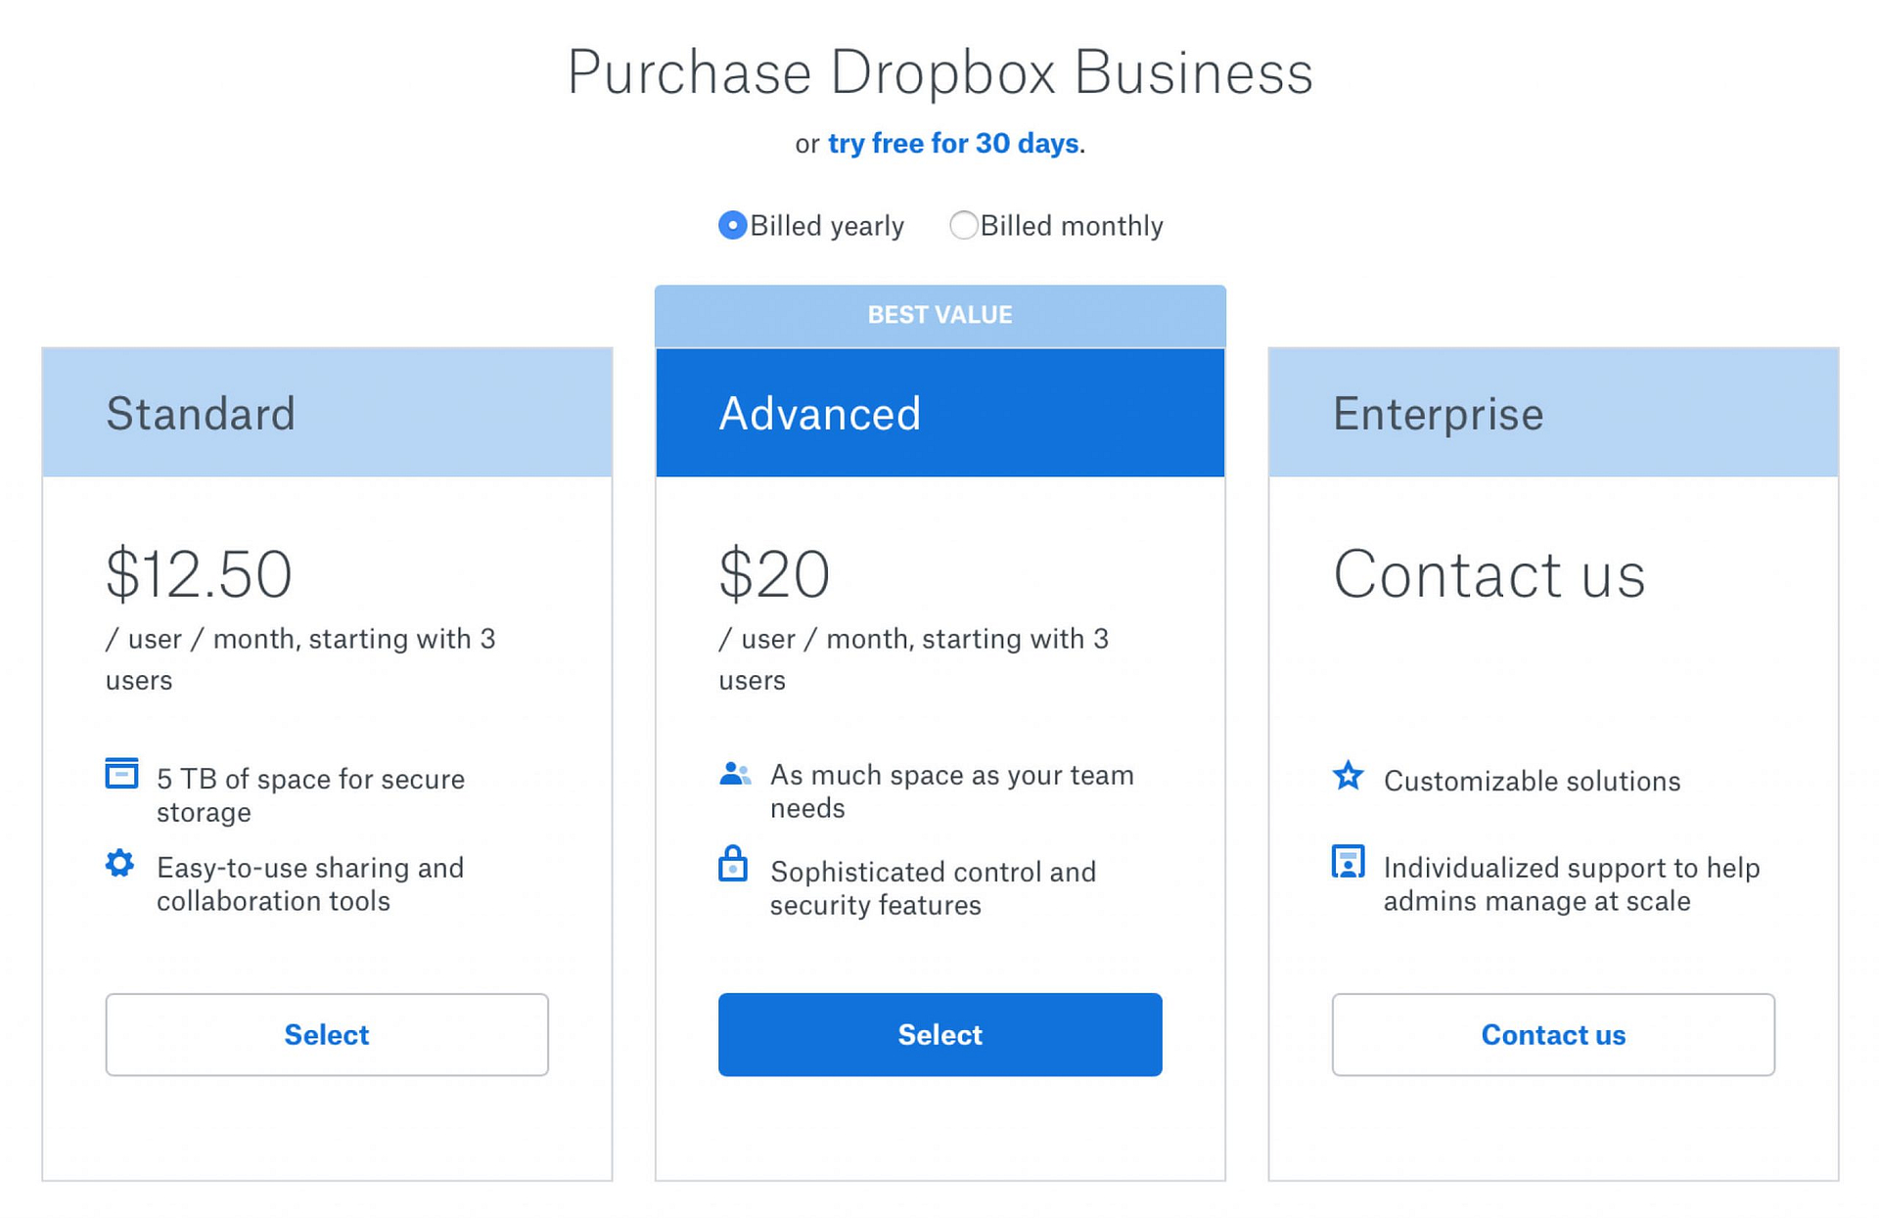Click the '5 TB of space for secure storage' text
The image size is (1879, 1218).
pos(310,795)
